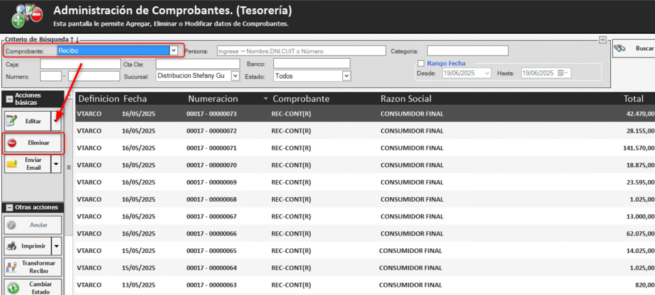
Task: Select receipt row 00017 - 00000071
Action: (x=212, y=148)
